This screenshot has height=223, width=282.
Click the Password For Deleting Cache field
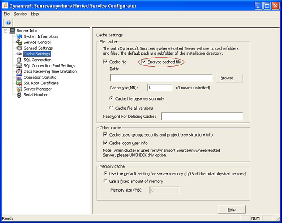[202, 116]
